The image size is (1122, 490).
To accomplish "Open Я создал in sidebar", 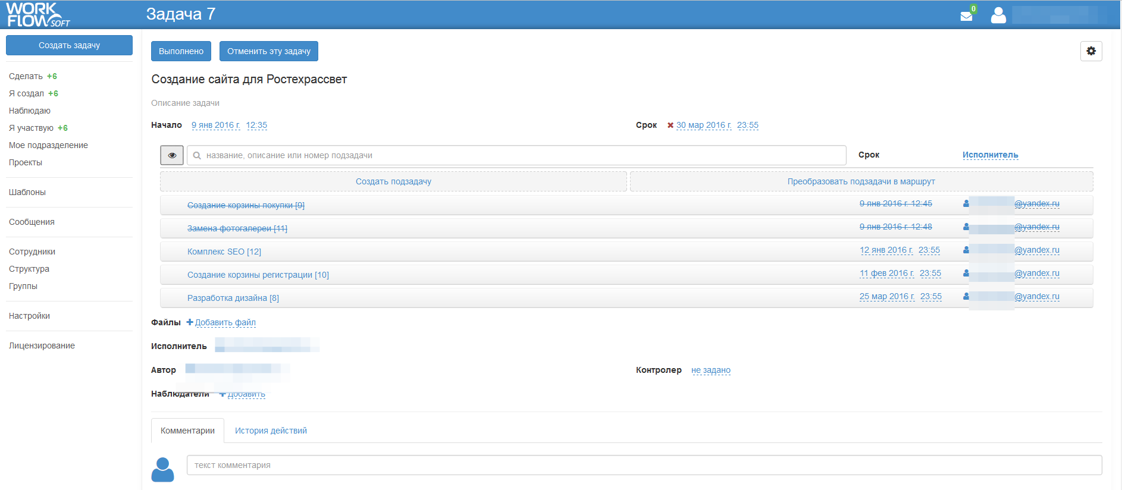I will (x=26, y=93).
